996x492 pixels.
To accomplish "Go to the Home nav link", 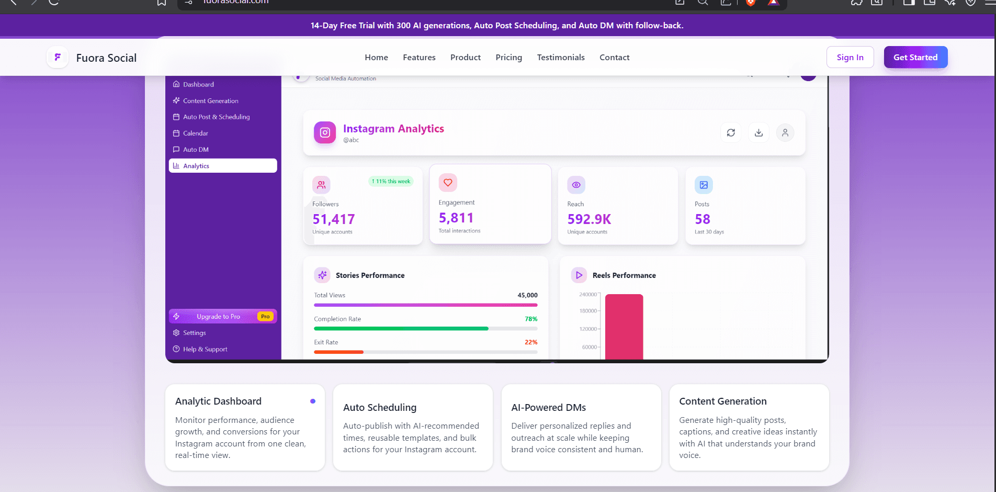I will point(376,58).
